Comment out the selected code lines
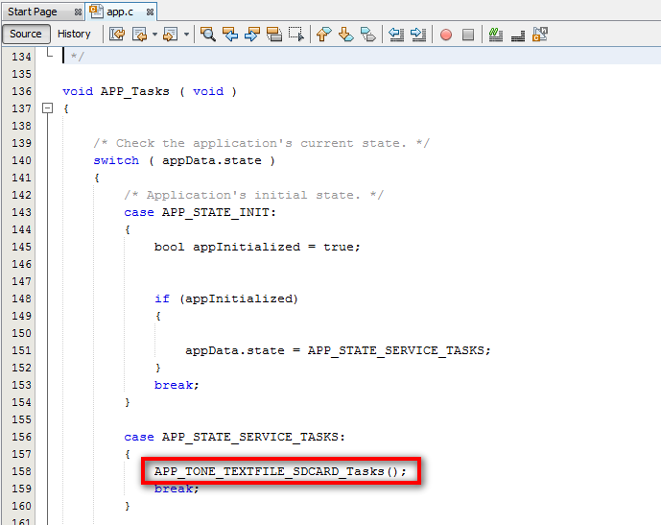 pos(496,35)
